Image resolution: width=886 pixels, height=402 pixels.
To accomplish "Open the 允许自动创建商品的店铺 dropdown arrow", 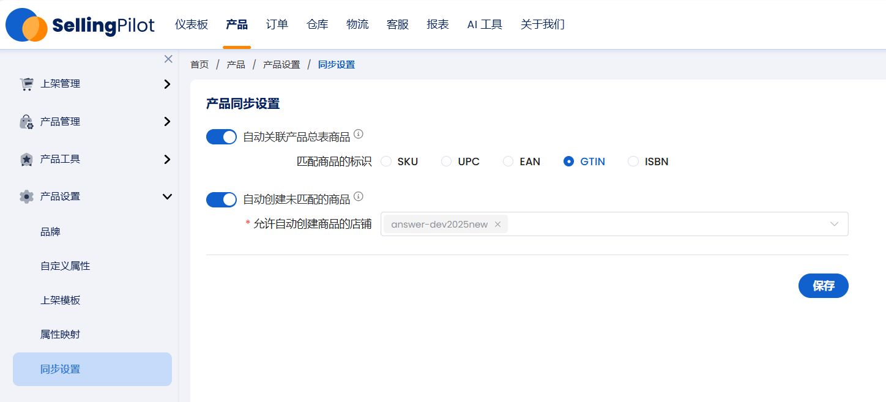I will (834, 224).
